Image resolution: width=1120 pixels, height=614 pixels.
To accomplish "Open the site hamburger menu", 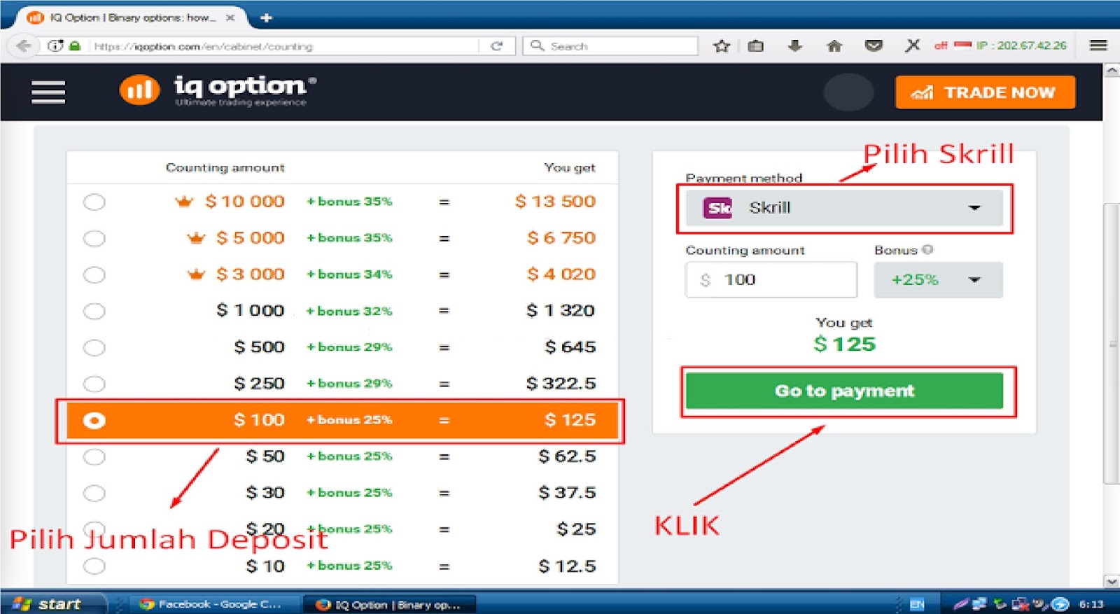I will [48, 92].
